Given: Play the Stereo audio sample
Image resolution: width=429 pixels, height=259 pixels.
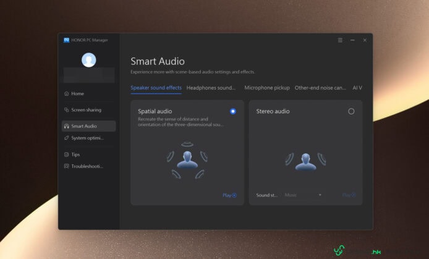Looking at the screenshot, I should [x=349, y=195].
